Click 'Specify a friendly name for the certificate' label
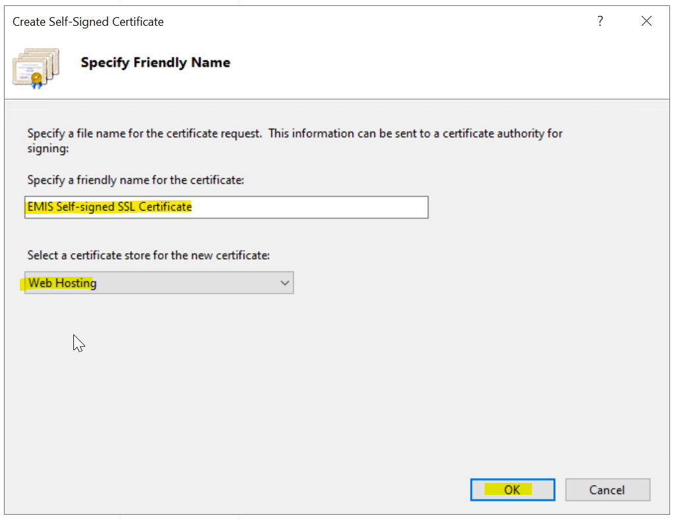 coord(135,180)
